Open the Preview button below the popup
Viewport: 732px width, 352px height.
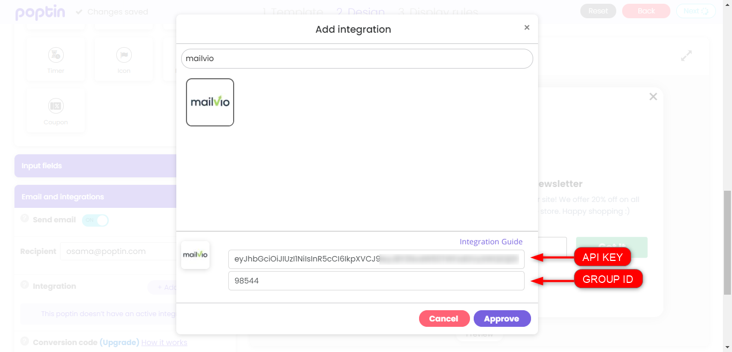tap(479, 335)
